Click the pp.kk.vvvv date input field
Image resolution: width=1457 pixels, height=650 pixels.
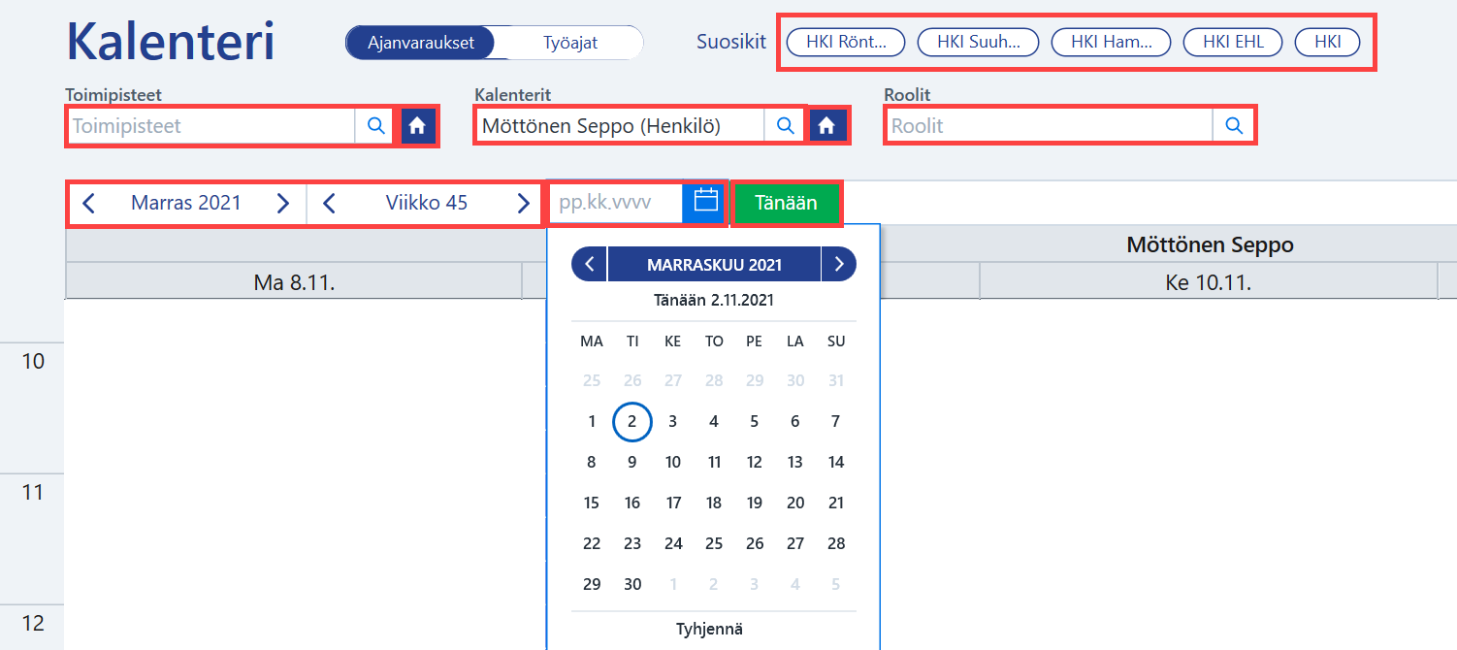[x=616, y=203]
